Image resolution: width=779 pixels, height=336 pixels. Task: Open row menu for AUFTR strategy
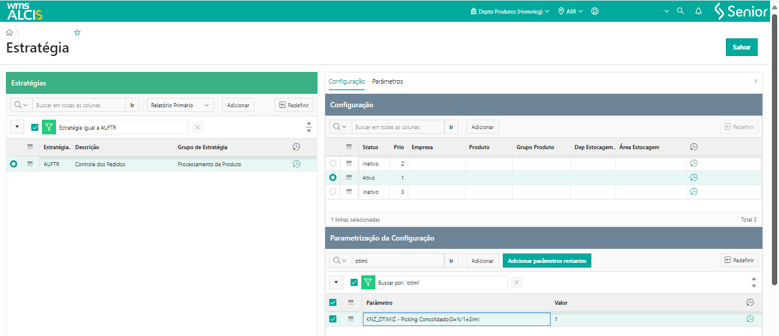(30, 164)
